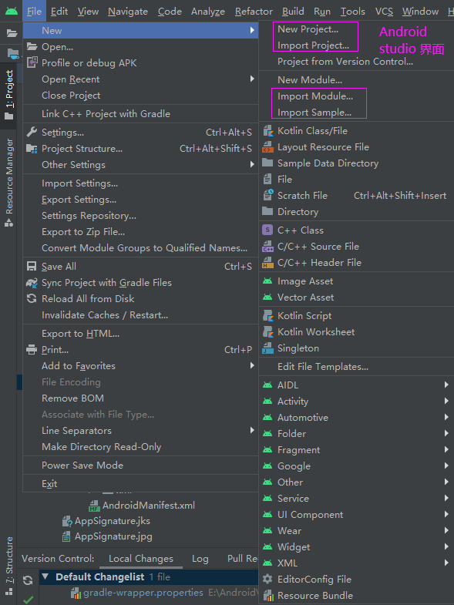Click the Resource Bundle icon
454x605 pixels.
(x=268, y=595)
